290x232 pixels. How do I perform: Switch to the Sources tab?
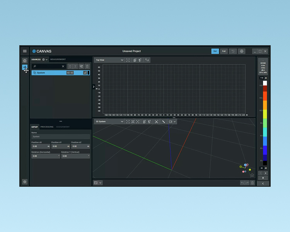[36, 60]
